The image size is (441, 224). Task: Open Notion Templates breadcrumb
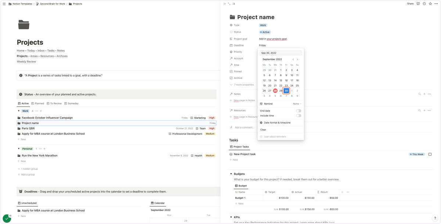point(20,4)
